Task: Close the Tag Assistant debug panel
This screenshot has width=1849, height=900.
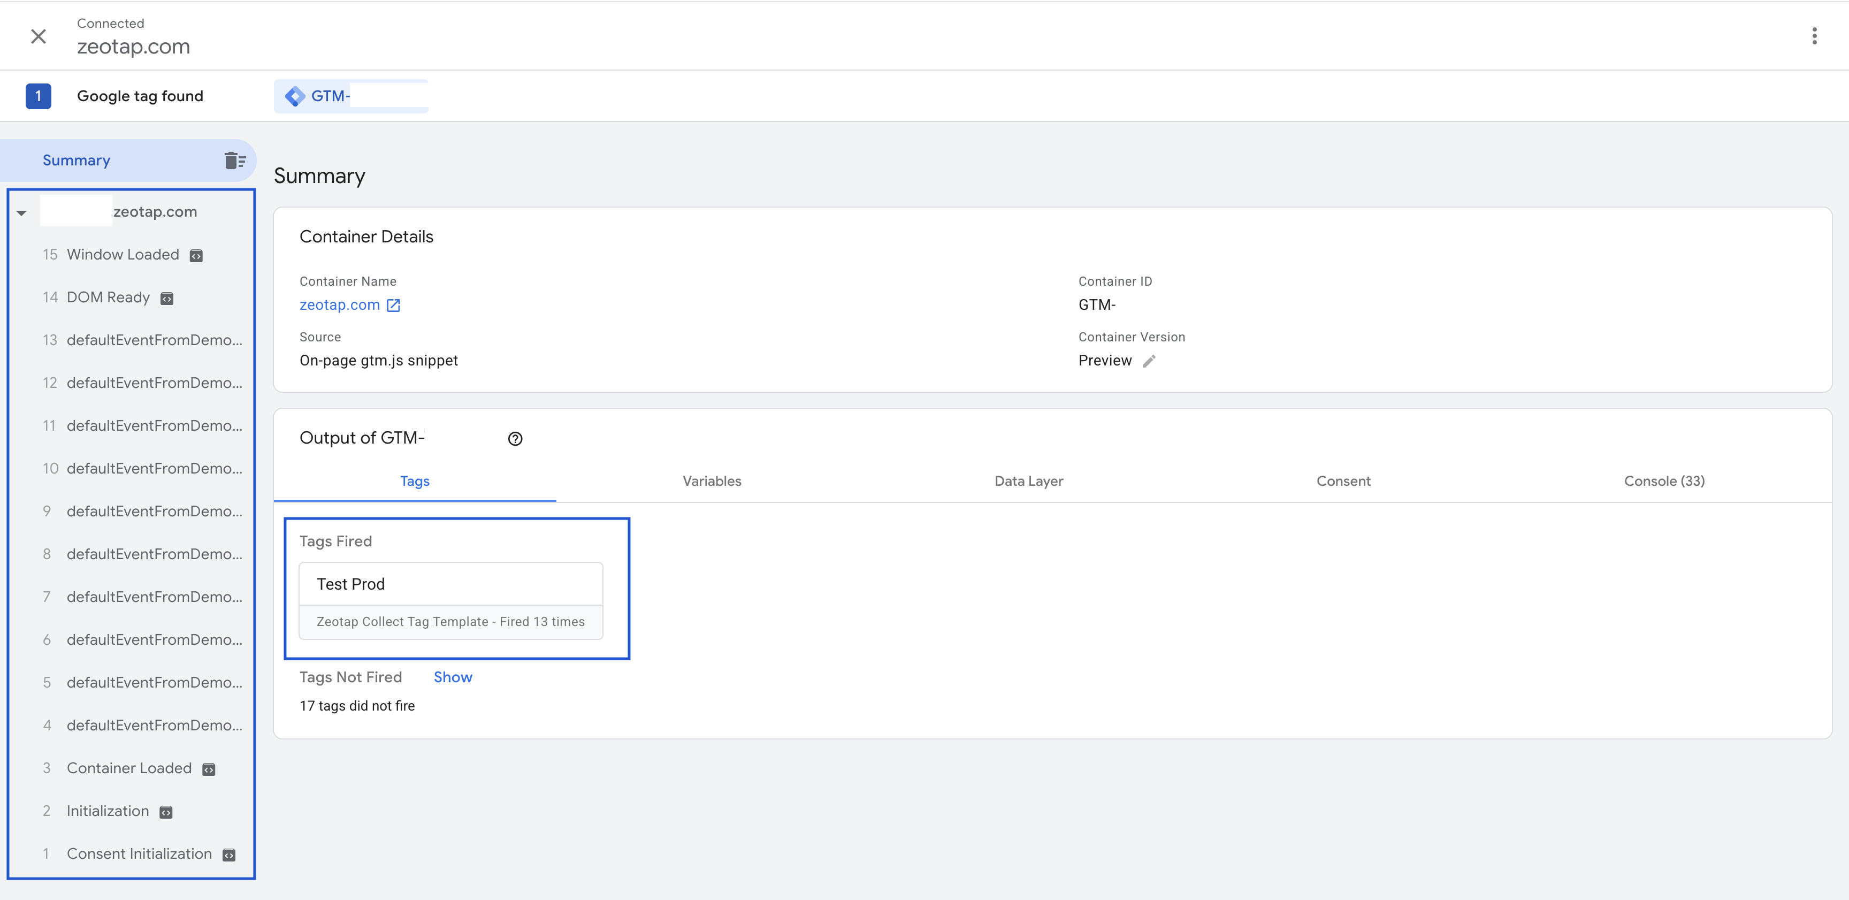Action: [x=39, y=36]
